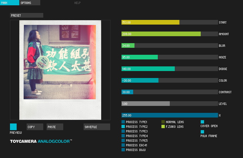The width and height of the screenshot is (243, 158).
Task: Click the Savefile button
Action: [x=97, y=127]
